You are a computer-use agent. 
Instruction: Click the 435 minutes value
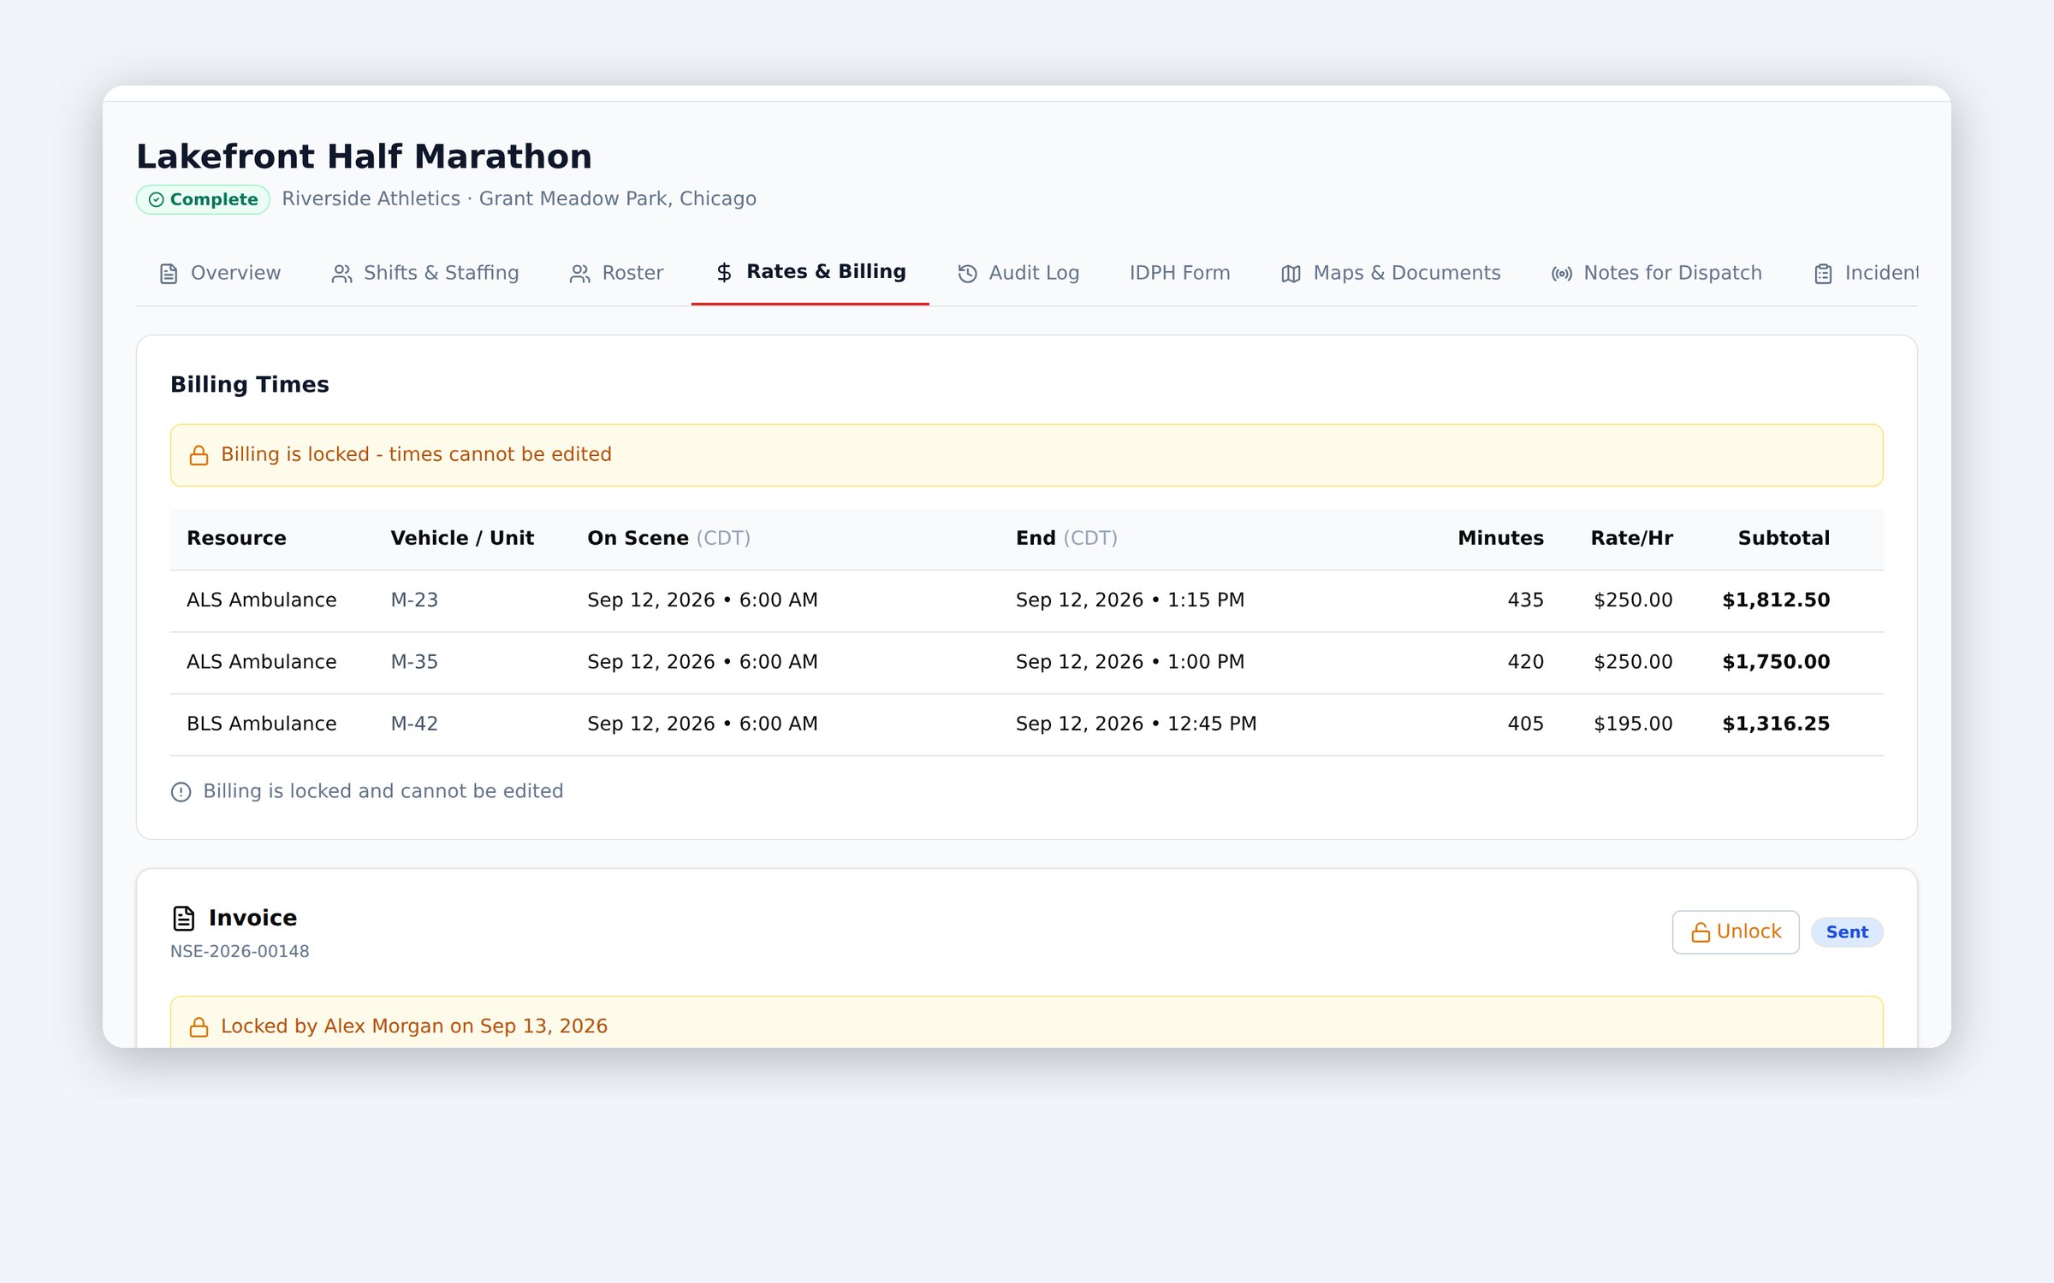point(1525,600)
